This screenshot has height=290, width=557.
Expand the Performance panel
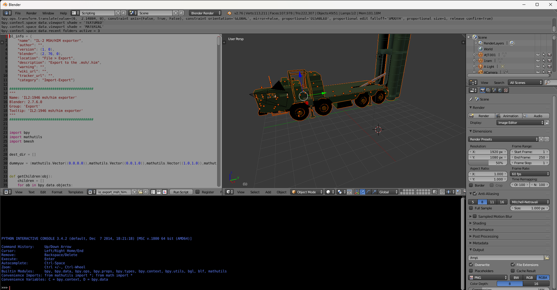point(483,230)
